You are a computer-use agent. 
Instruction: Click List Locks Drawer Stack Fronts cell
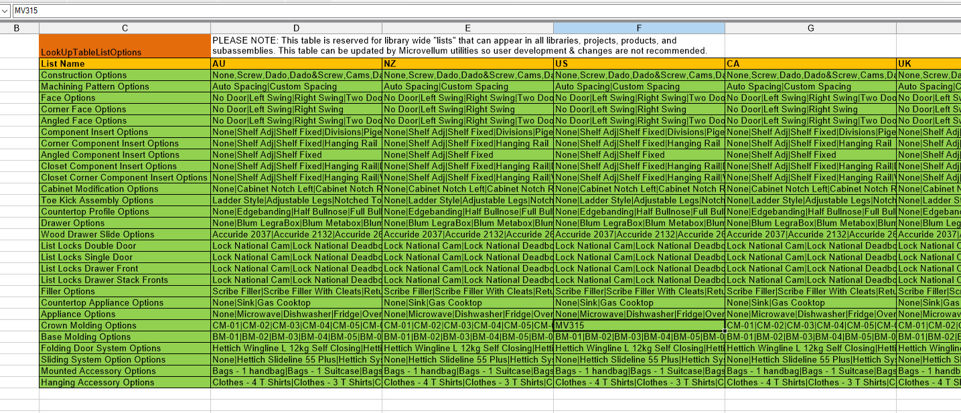(x=125, y=280)
